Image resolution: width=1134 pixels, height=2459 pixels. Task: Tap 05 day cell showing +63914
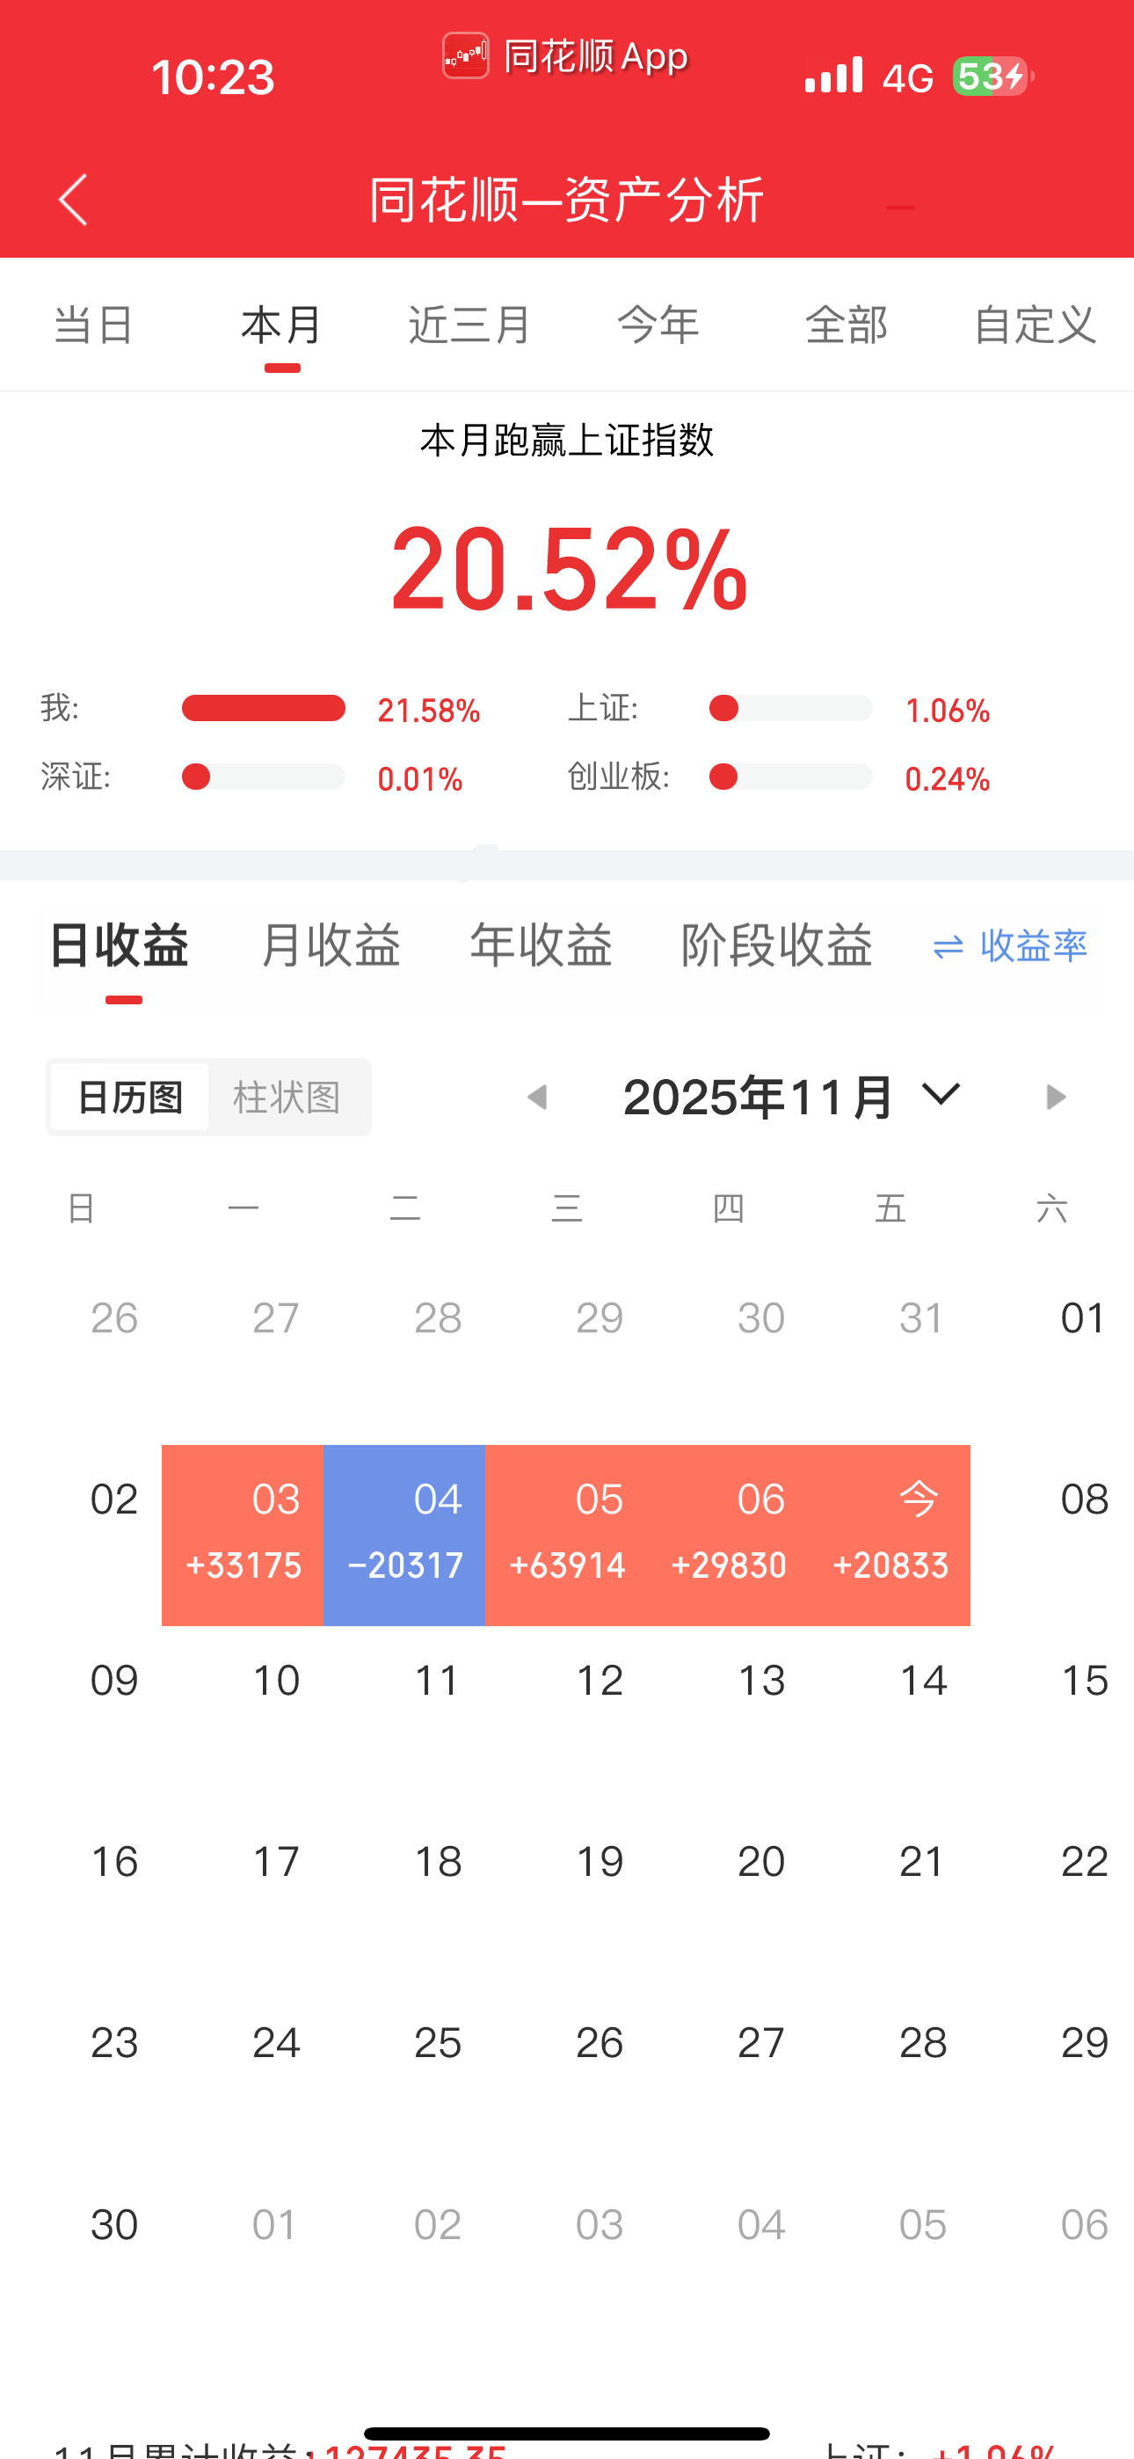566,1535
